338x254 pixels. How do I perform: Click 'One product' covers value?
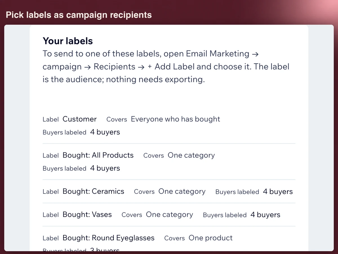[x=210, y=238]
